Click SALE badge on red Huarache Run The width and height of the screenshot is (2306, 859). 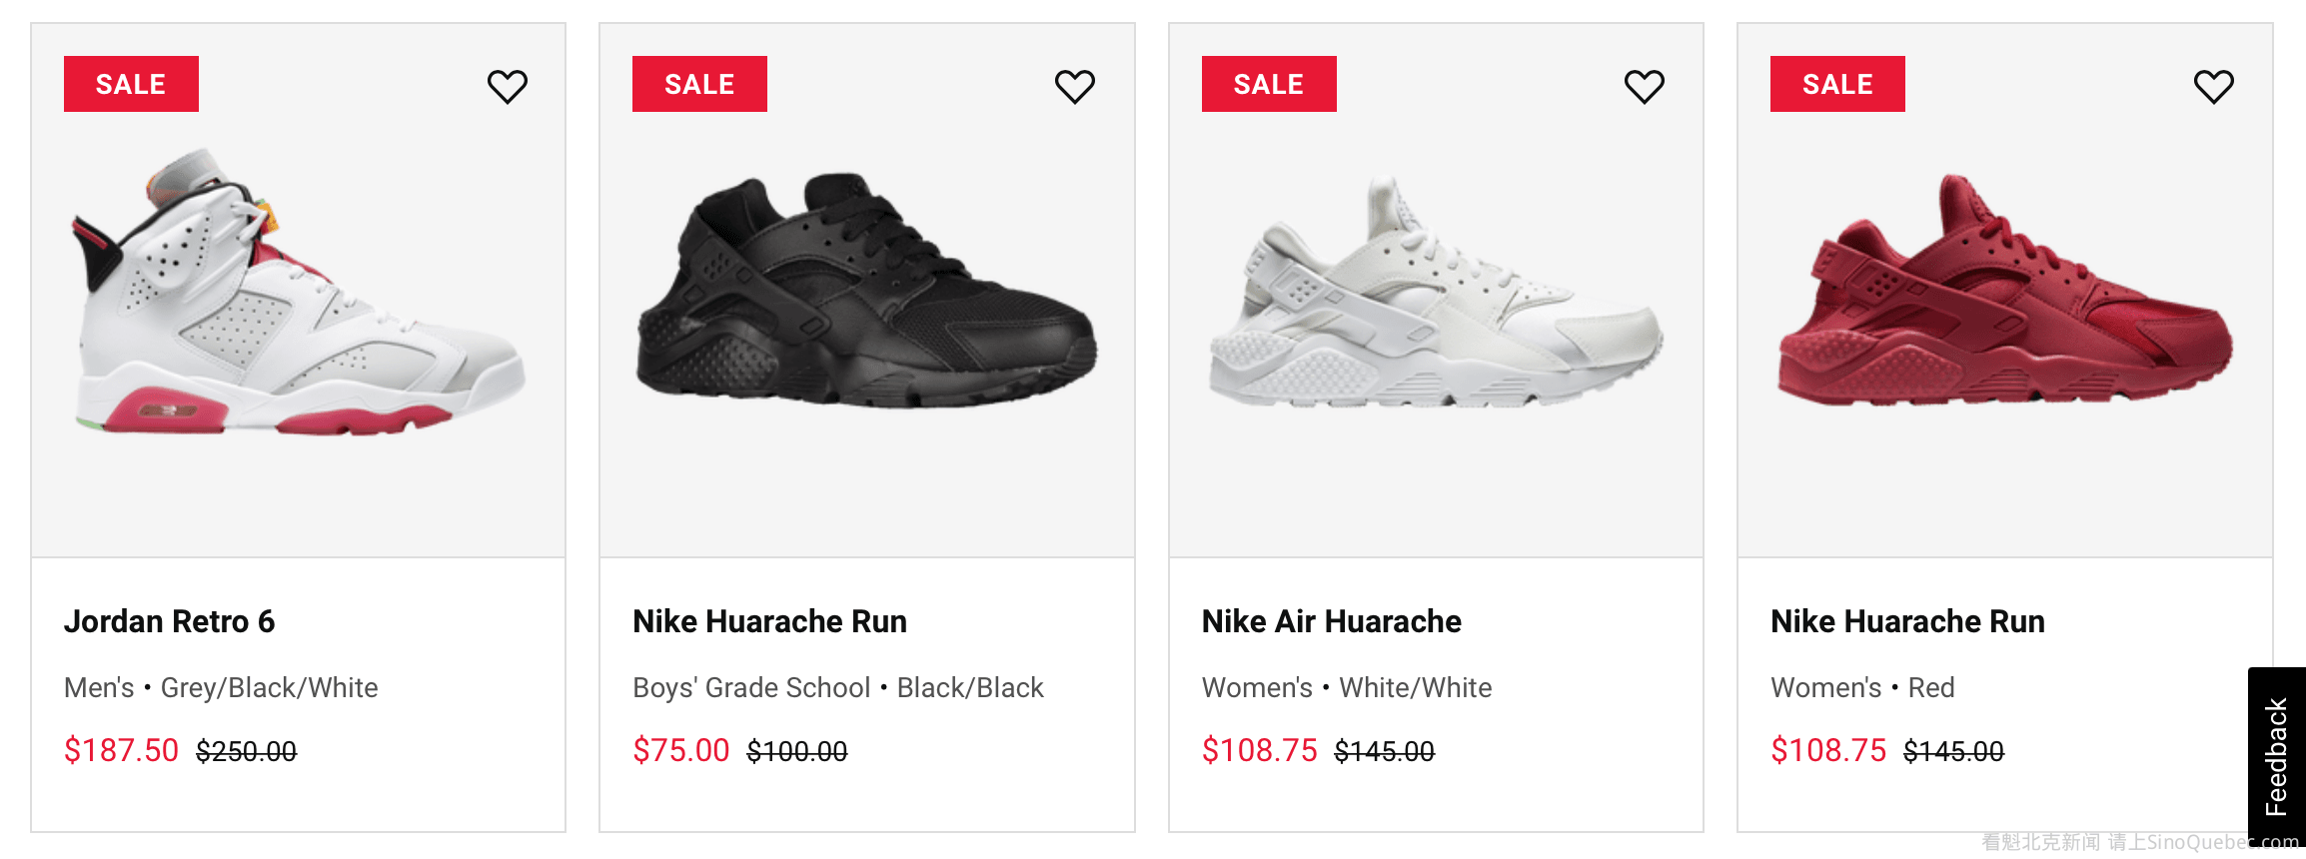tap(1837, 84)
